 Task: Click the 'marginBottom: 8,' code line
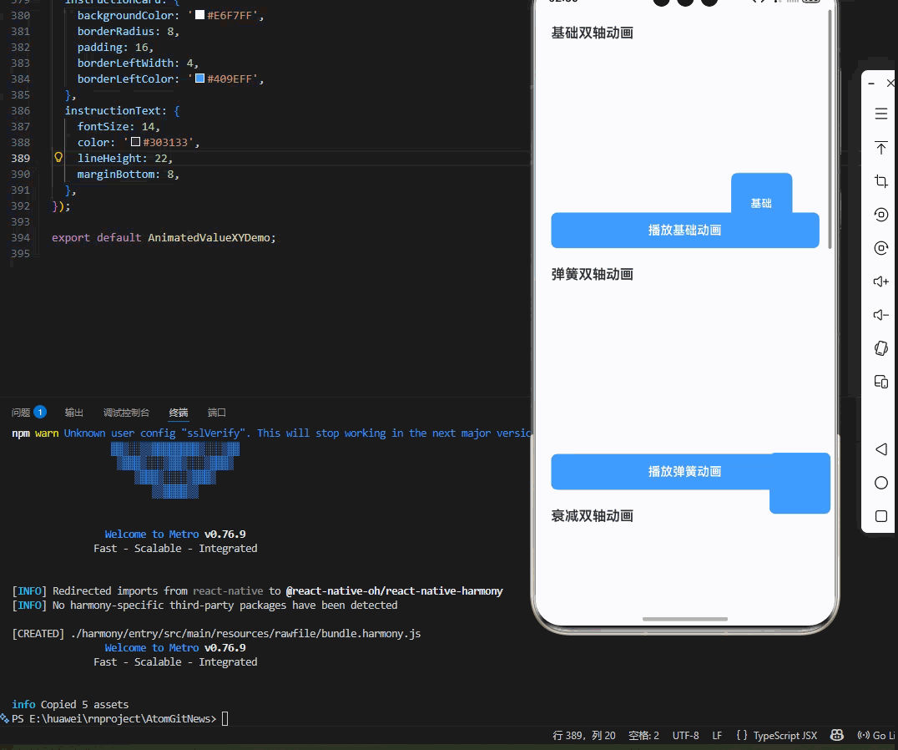pos(129,175)
